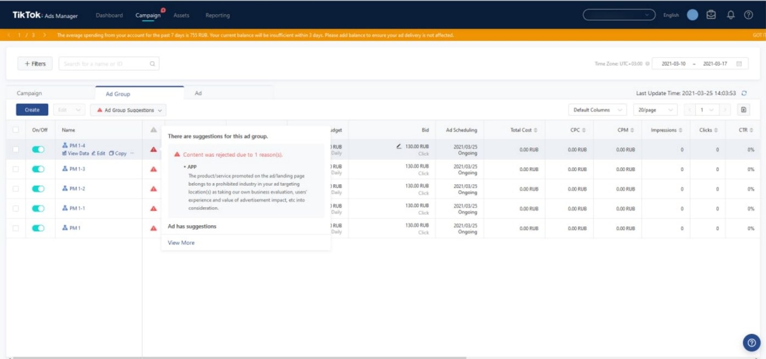766x359 pixels.
Task: Open more options dots for PM 1-4
Action: (132, 153)
